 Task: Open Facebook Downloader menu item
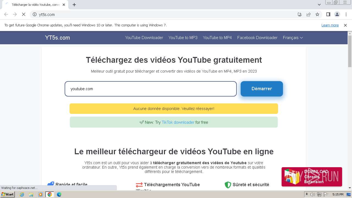coord(257,38)
